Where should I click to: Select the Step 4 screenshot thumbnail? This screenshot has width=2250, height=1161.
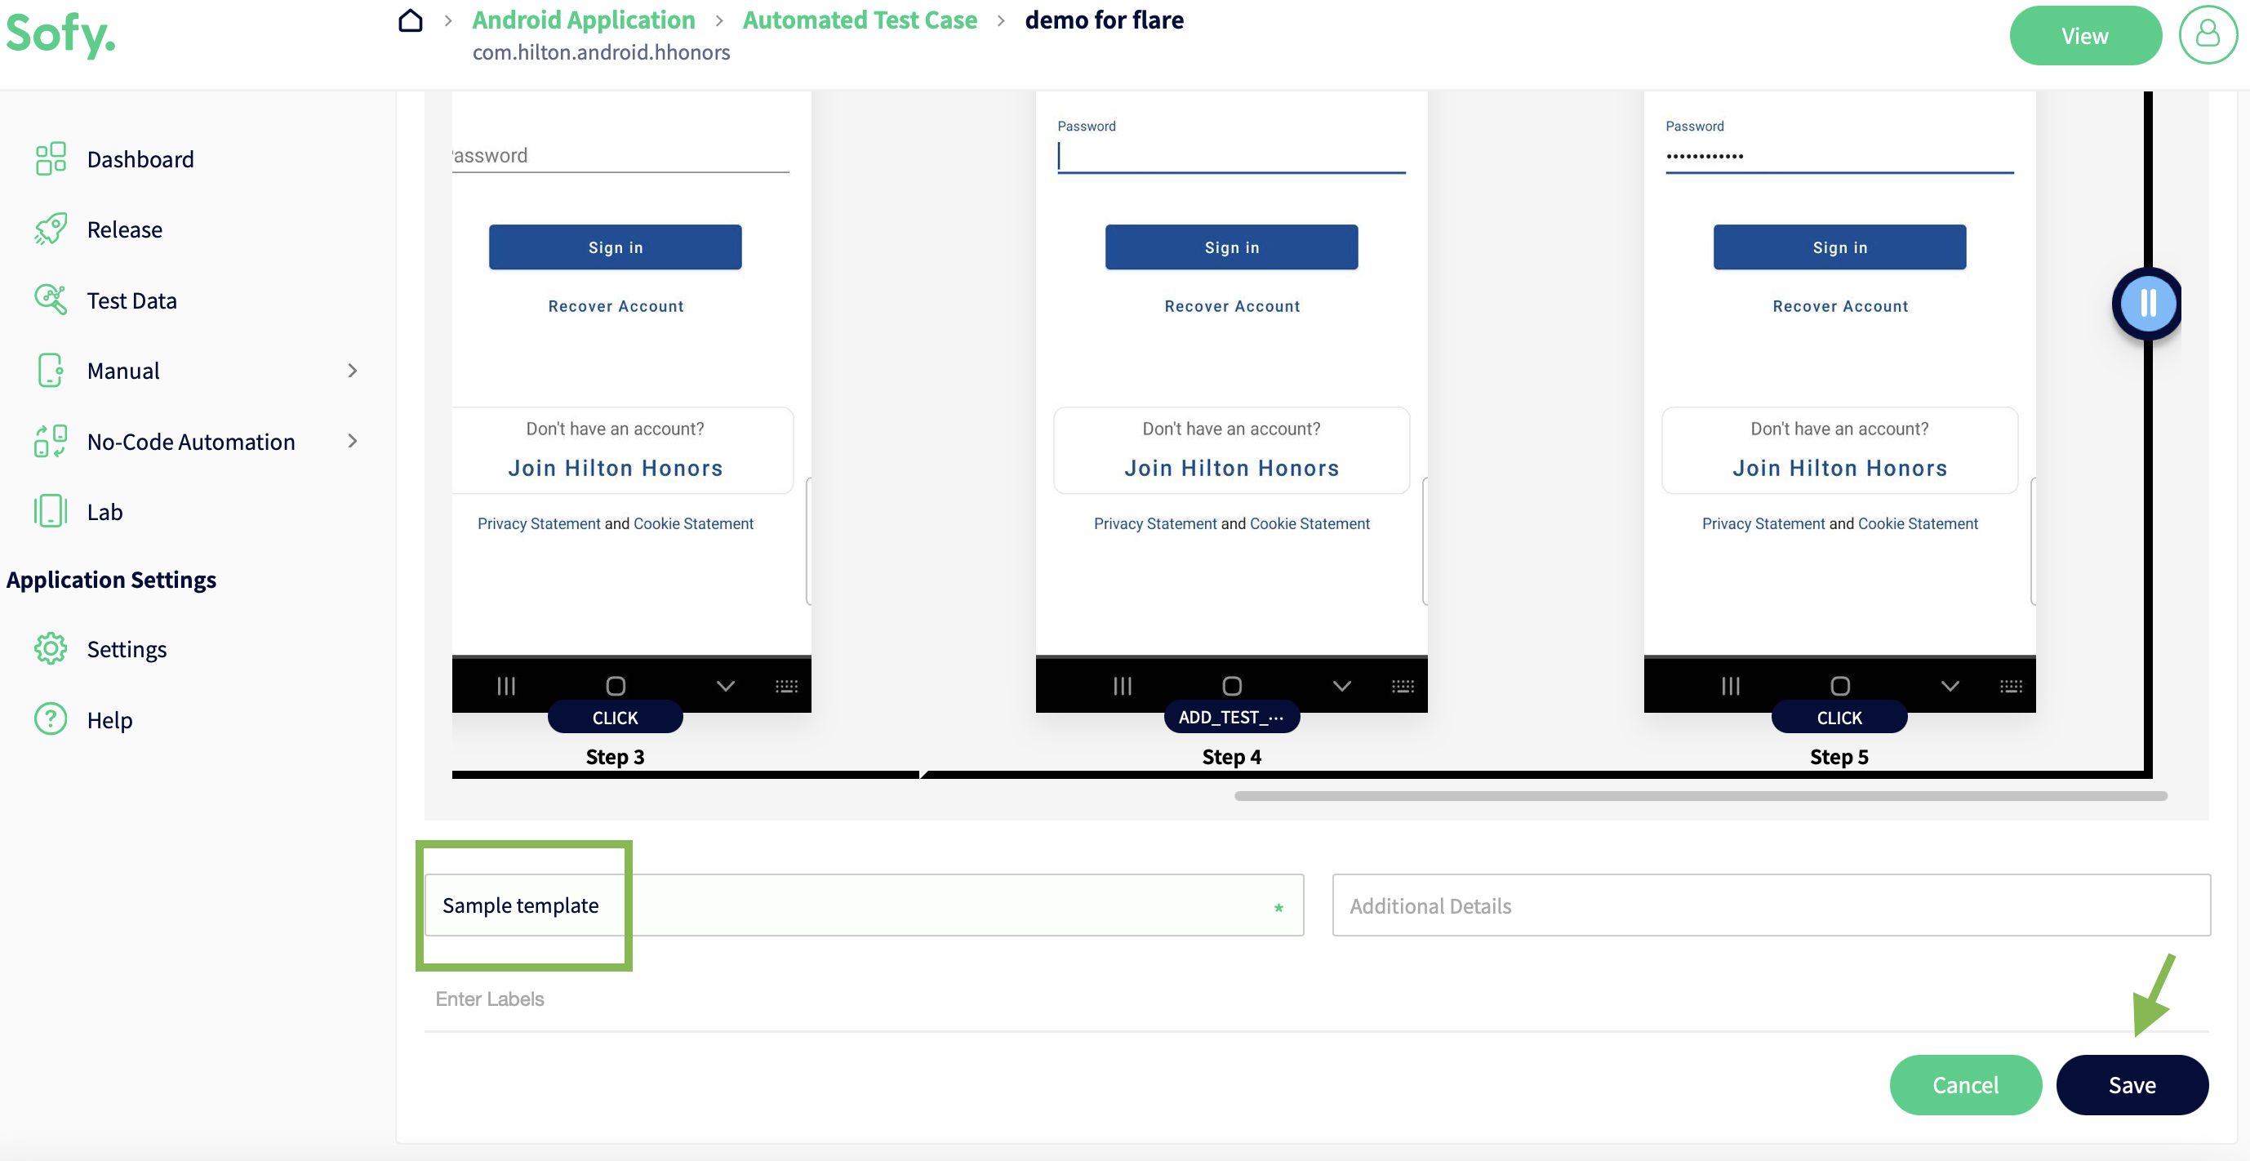(x=1232, y=401)
